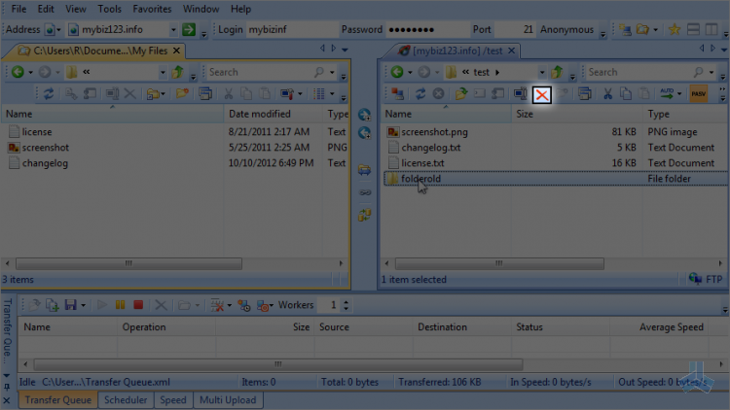Go back in the local pane
Screen dimensions: 730x410
(x=18, y=72)
